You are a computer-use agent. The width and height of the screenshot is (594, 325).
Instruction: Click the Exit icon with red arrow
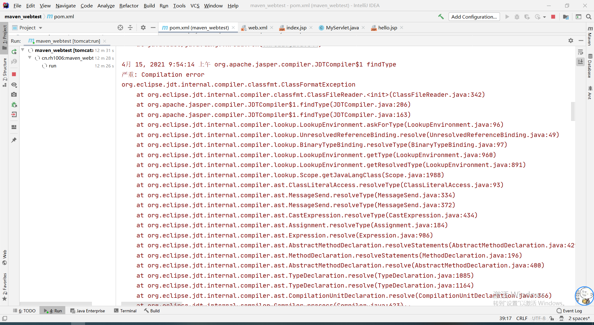14,115
